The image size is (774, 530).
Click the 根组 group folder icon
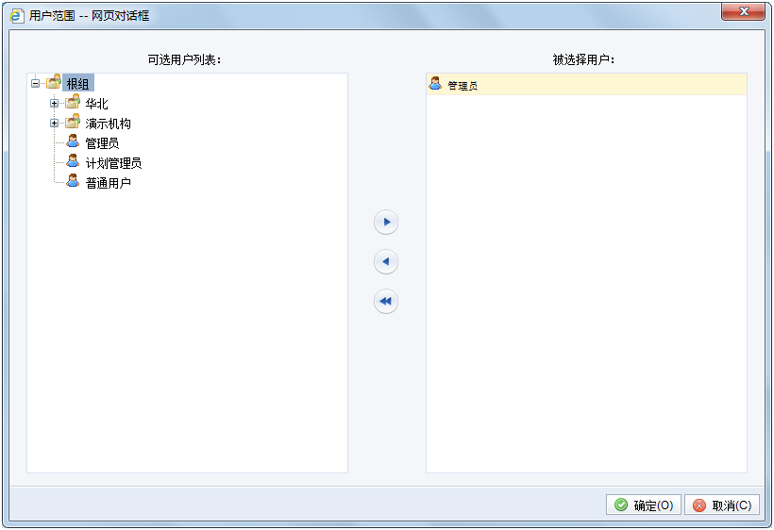click(54, 82)
